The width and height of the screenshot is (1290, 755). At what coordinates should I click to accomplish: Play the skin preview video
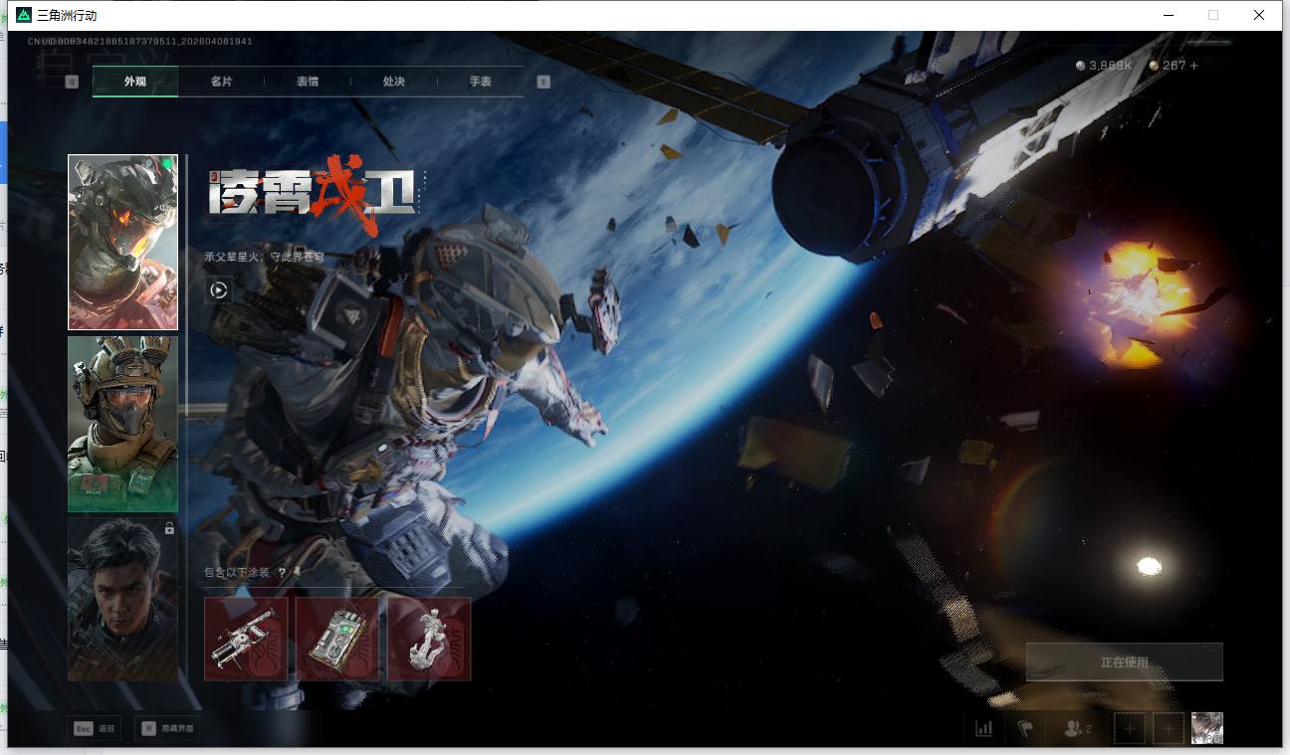pos(219,290)
